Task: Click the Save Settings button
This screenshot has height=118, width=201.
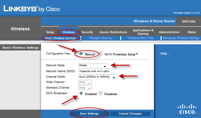Action: tap(89, 114)
